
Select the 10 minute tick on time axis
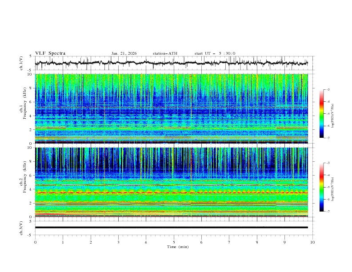tap(312, 242)
